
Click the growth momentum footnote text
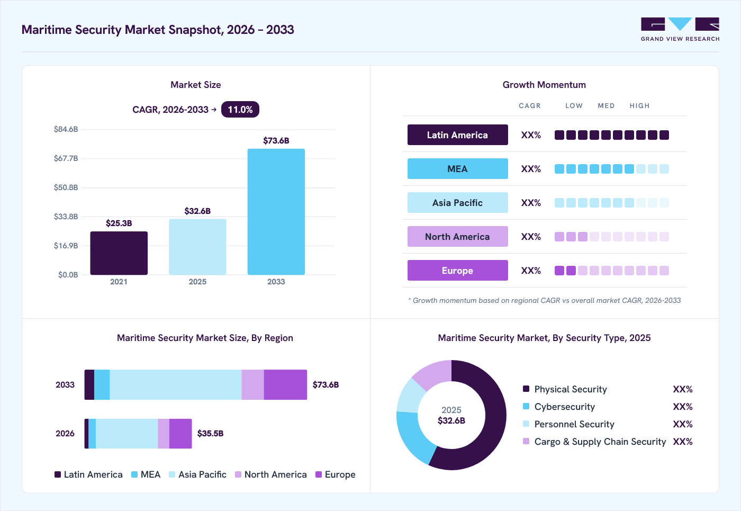point(545,300)
